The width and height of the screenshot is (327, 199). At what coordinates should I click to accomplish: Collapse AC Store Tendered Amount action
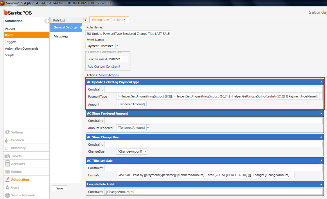tap(321, 113)
